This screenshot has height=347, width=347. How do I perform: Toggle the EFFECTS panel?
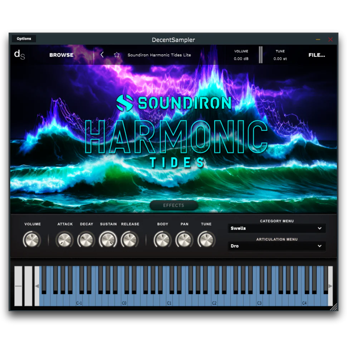click(x=174, y=205)
